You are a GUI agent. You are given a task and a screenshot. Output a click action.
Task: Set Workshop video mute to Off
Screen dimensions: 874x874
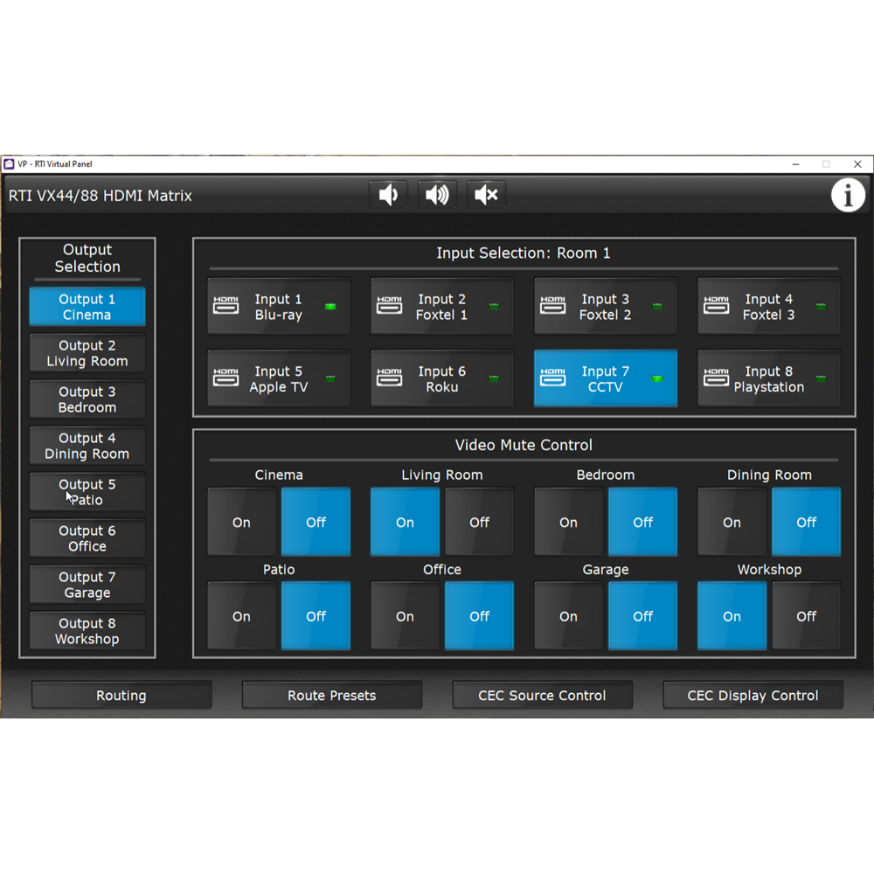[806, 616]
